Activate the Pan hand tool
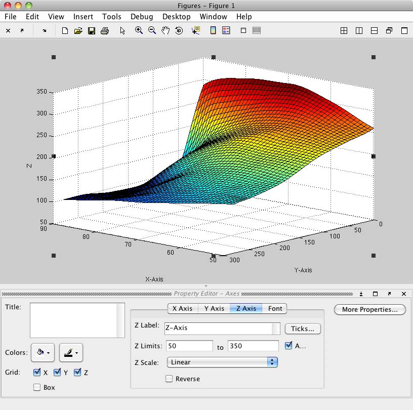The width and height of the screenshot is (413, 410). point(166,30)
